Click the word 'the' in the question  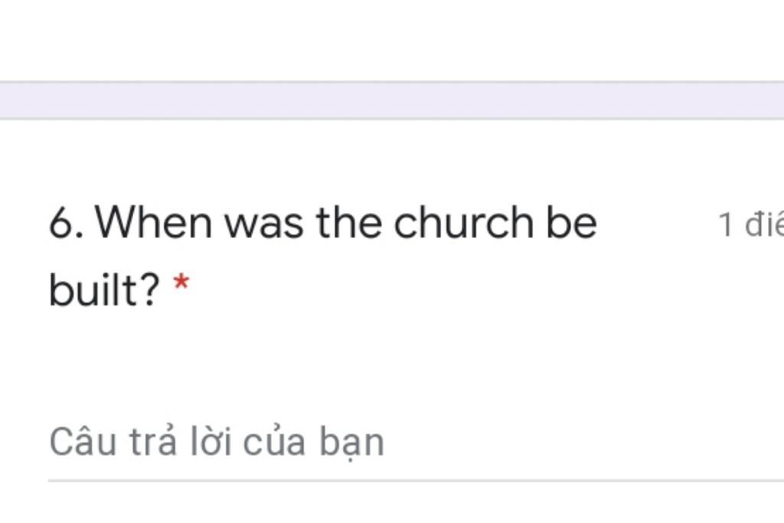pyautogui.click(x=349, y=223)
